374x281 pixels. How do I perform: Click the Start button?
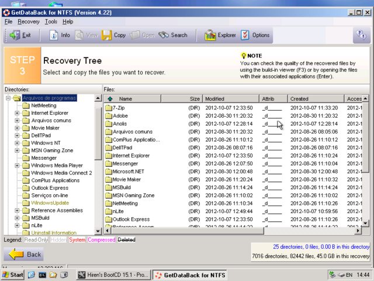13,275
